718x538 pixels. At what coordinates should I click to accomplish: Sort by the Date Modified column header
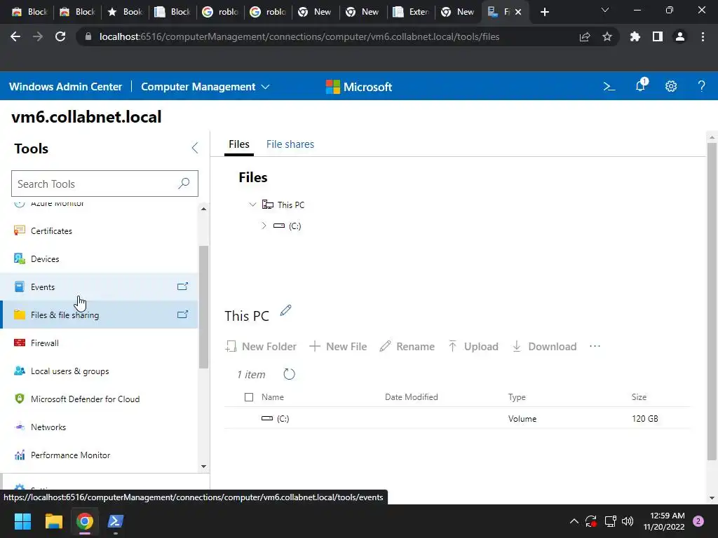point(411,397)
